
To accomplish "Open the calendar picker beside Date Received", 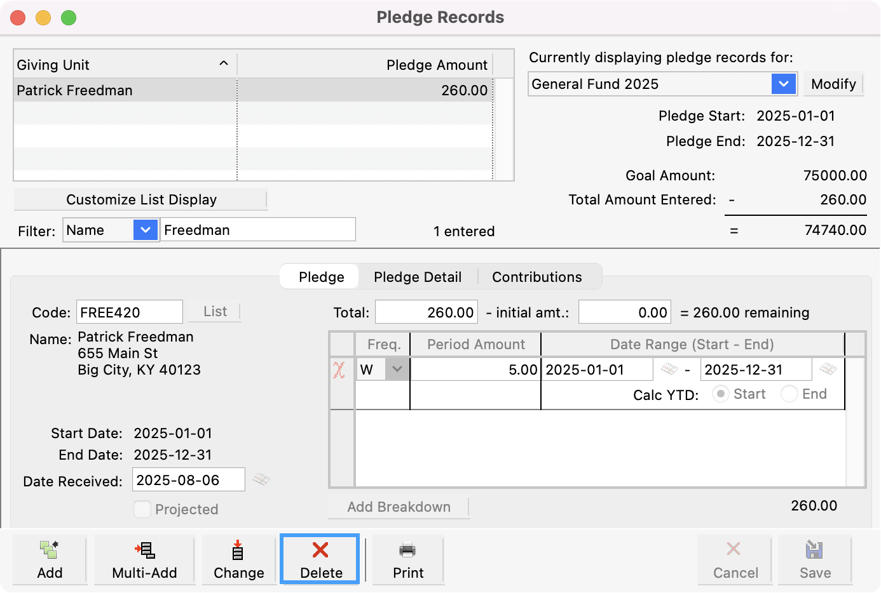I will [261, 479].
